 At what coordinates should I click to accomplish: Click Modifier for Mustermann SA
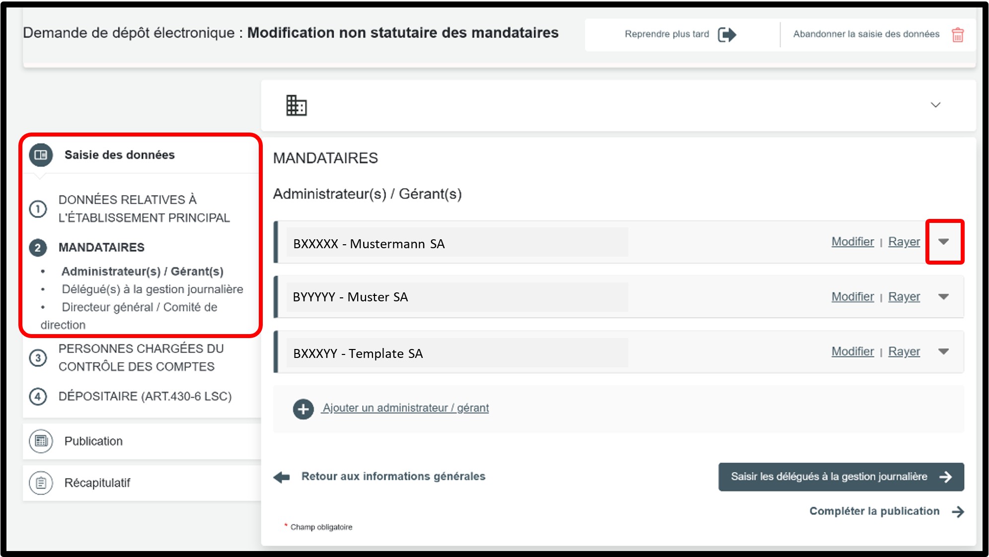coord(852,242)
